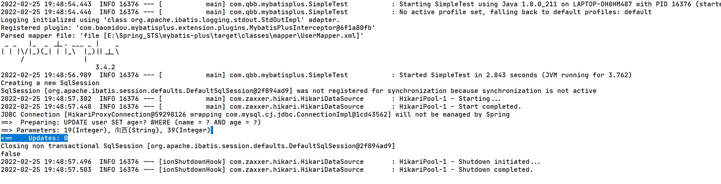Click "HikariPool-1 - Starting..." message
This screenshot has width=721, height=184.
tap(450, 99)
